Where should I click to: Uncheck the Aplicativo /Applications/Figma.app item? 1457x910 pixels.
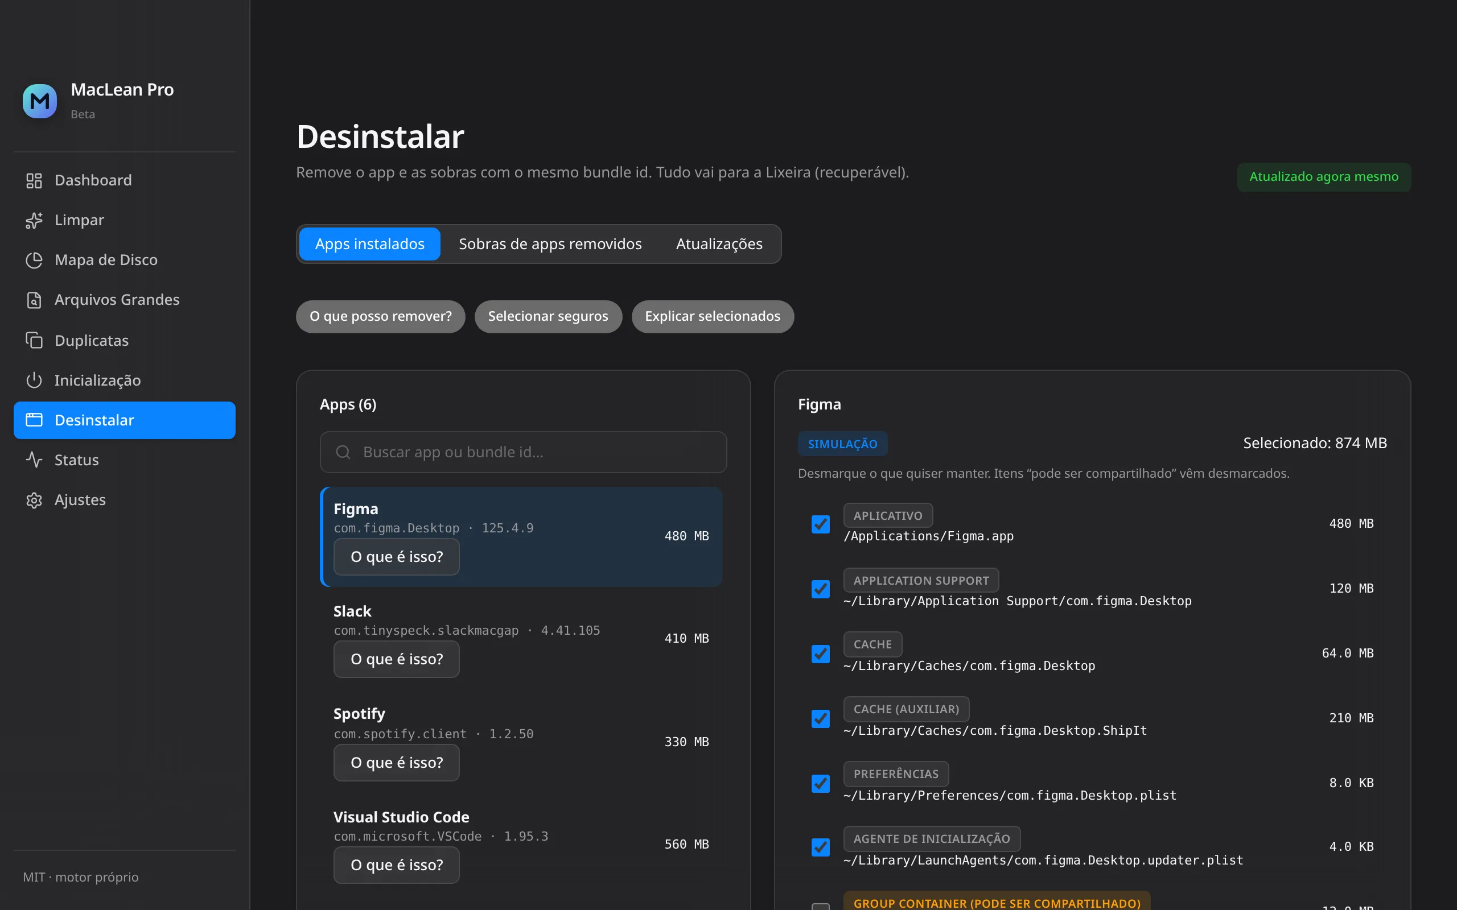[x=821, y=524]
